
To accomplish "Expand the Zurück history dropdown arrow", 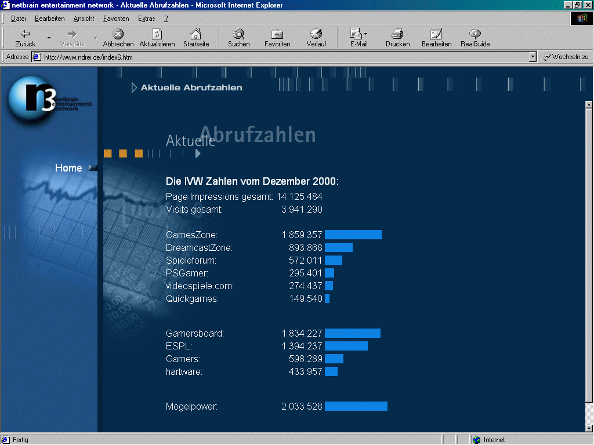I will coord(49,38).
